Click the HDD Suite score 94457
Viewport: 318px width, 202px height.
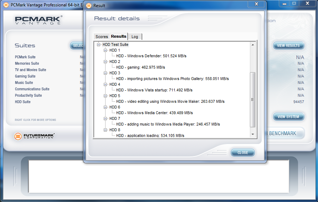coord(298,102)
